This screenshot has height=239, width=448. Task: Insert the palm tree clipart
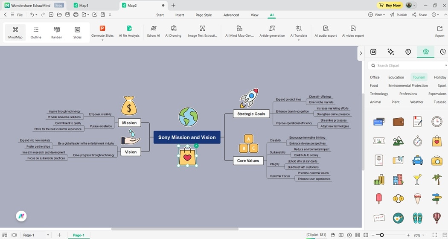tap(437, 179)
